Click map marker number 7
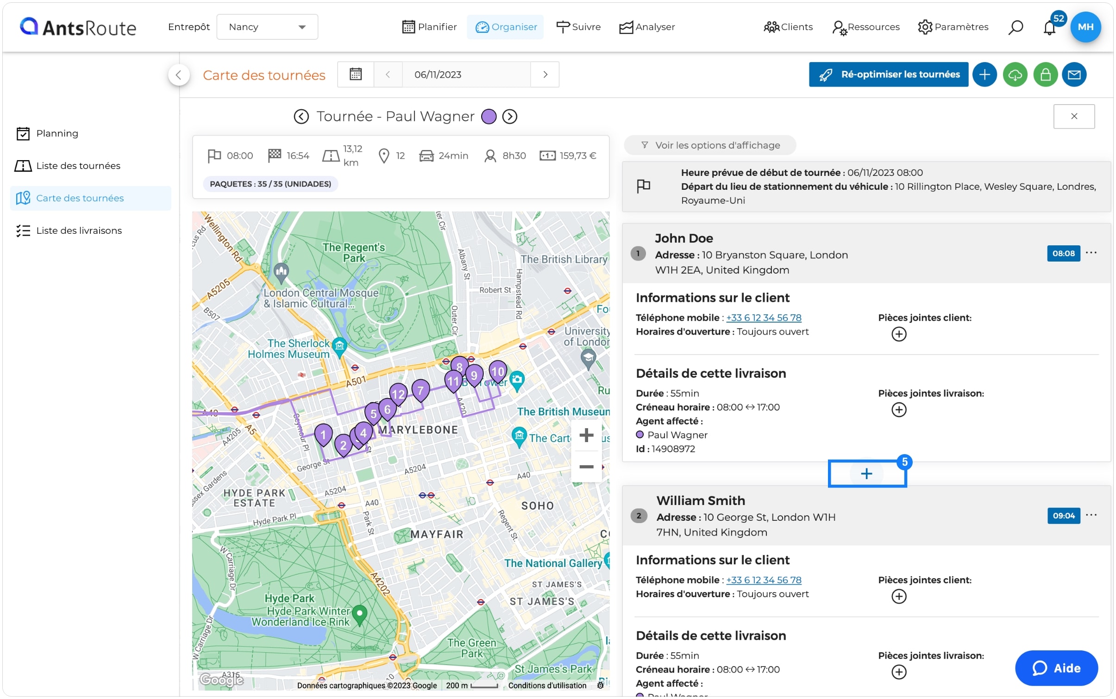 point(420,391)
